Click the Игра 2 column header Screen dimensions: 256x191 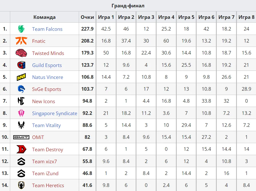pos(126,17)
